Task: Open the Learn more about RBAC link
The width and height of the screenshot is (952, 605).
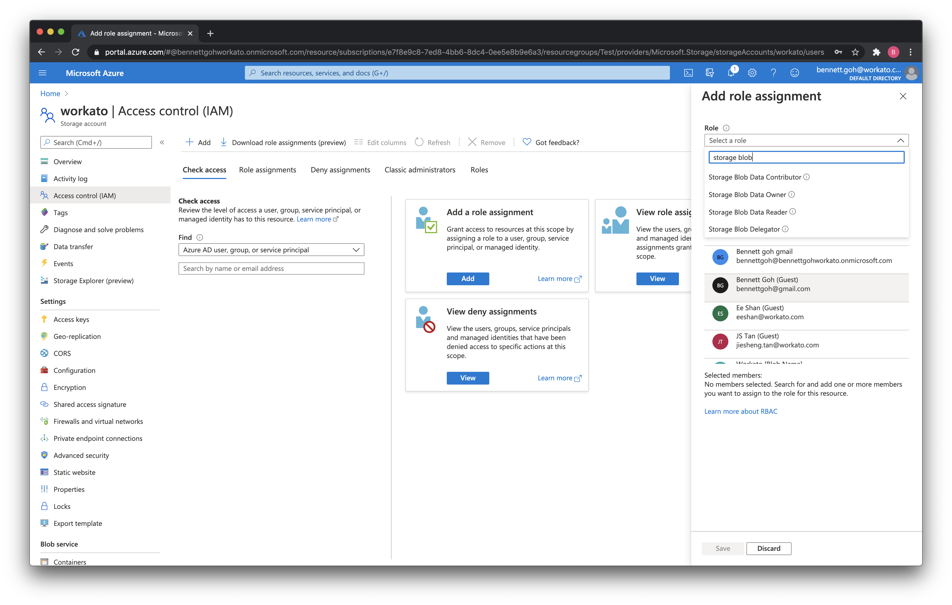Action: [741, 411]
